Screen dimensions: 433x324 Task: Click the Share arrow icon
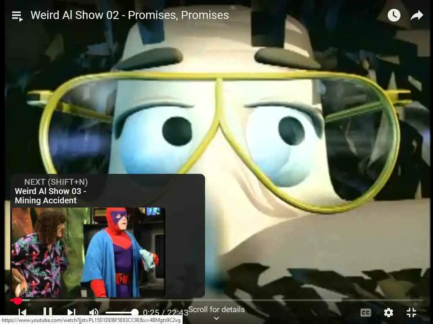coord(417,15)
